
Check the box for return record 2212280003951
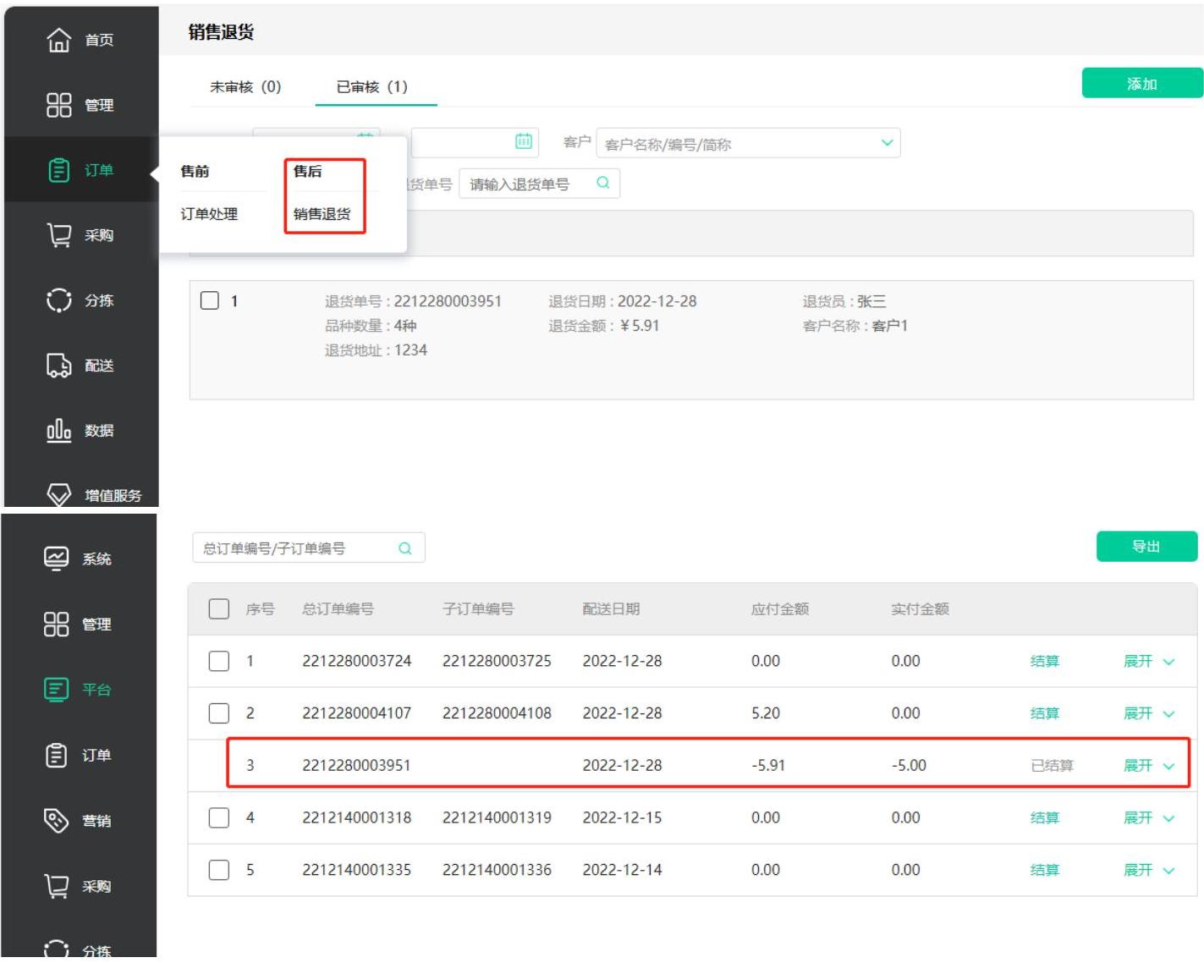(210, 300)
